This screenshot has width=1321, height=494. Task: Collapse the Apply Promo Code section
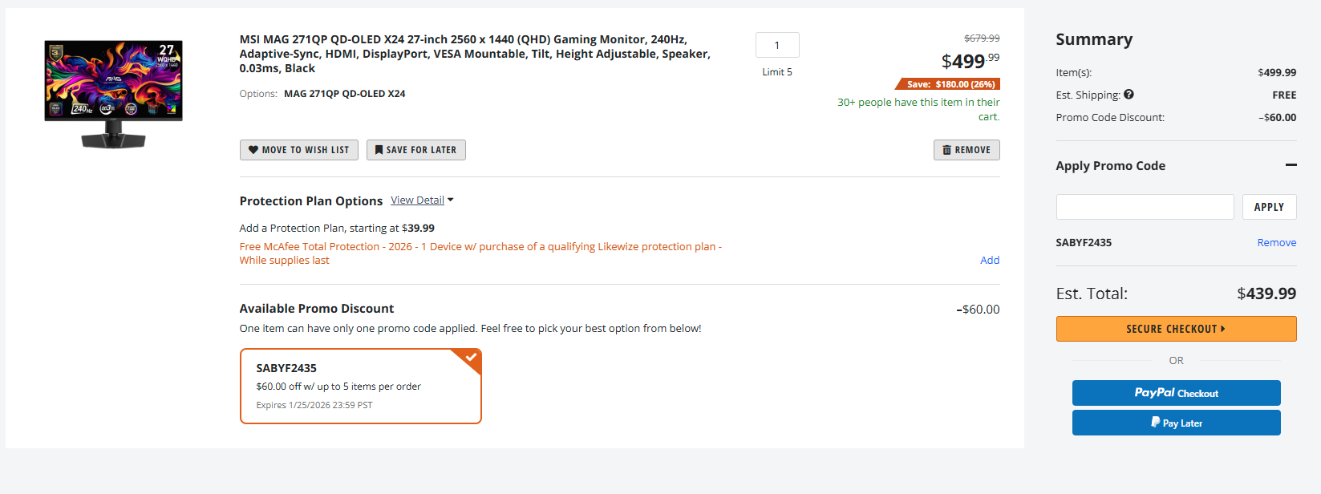click(x=1291, y=165)
